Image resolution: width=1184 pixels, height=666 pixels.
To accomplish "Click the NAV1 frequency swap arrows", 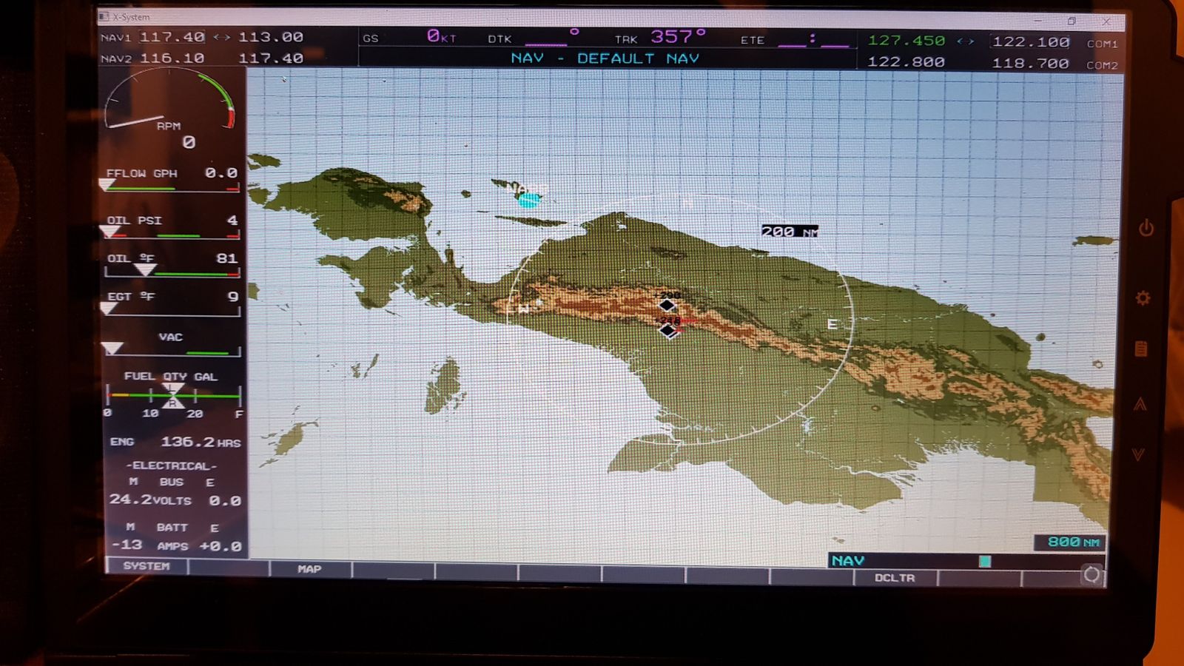I will [x=221, y=37].
